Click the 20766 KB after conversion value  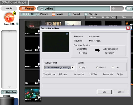(x=110, y=53)
